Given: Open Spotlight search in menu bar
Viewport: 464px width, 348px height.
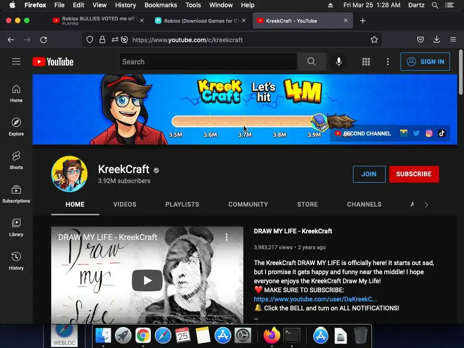Looking at the screenshot, I should pyautogui.click(x=435, y=5).
